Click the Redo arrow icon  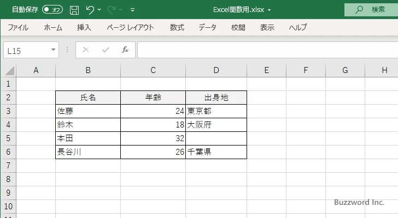coord(112,10)
